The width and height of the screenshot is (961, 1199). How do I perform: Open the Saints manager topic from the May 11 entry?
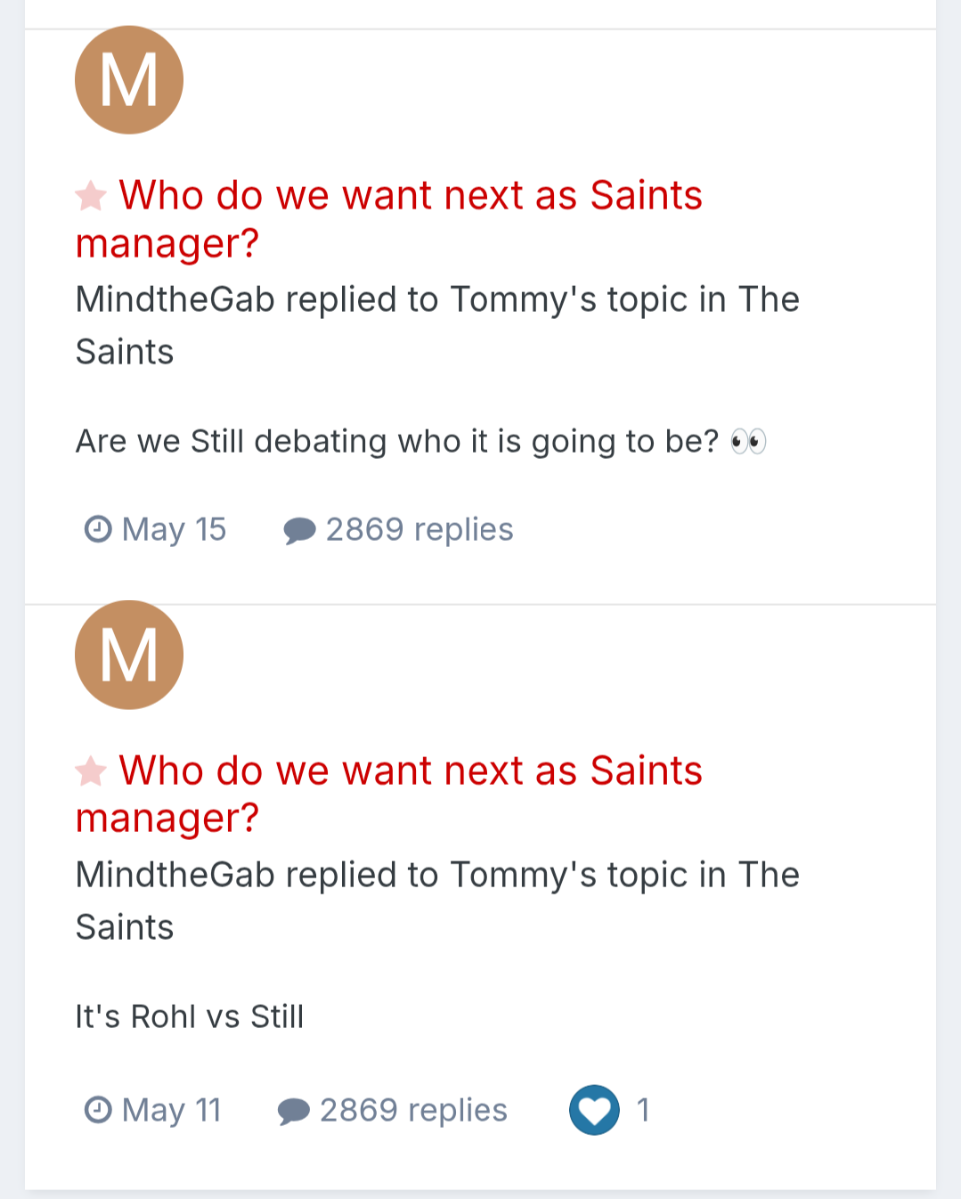click(410, 771)
